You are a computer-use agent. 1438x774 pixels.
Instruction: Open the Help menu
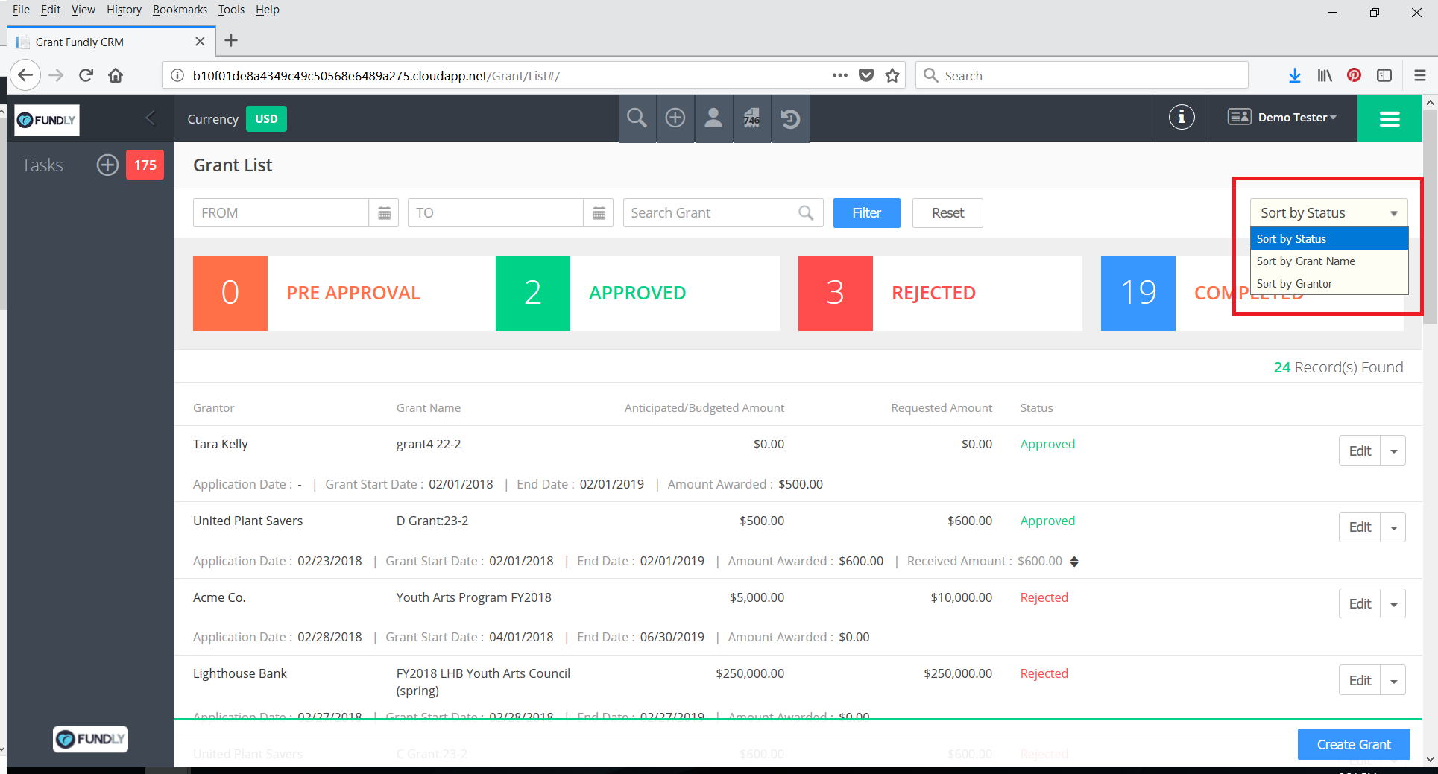(x=267, y=10)
